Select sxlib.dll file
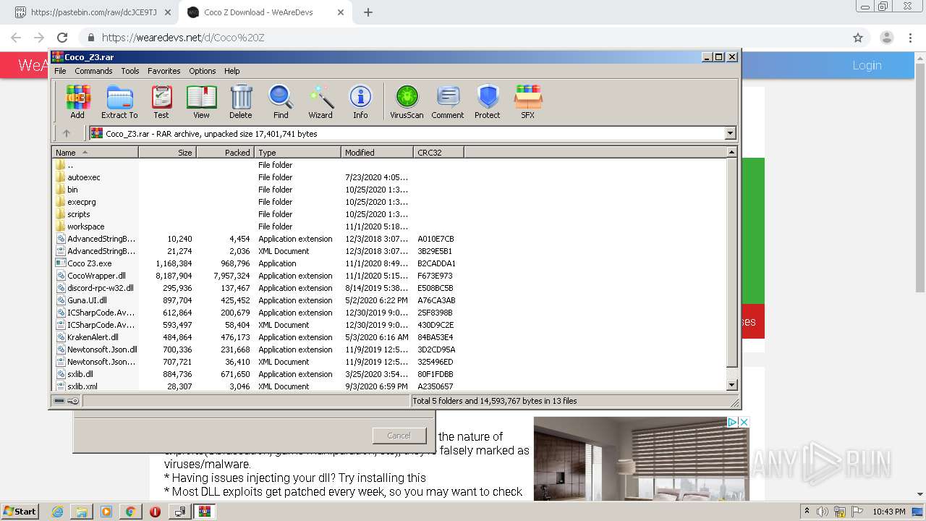The height and width of the screenshot is (521, 926). 80,374
